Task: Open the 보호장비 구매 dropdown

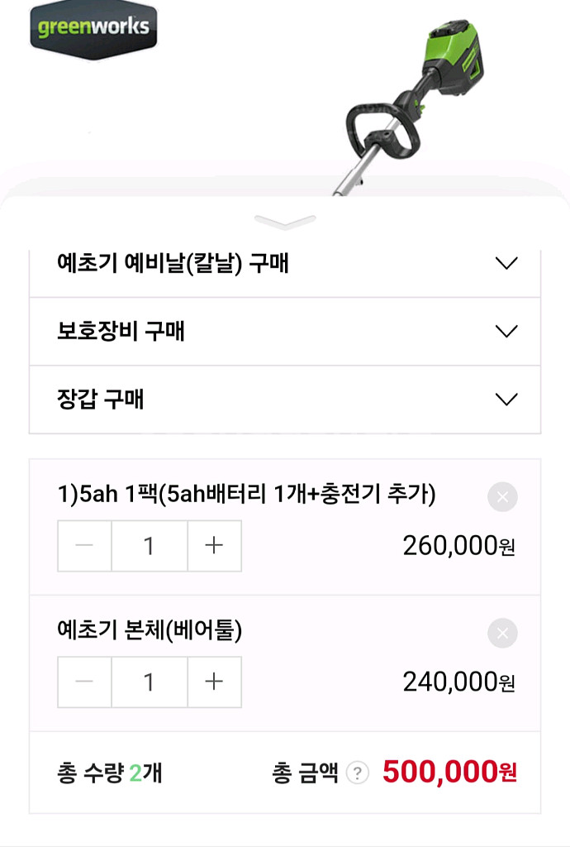Action: click(285, 332)
